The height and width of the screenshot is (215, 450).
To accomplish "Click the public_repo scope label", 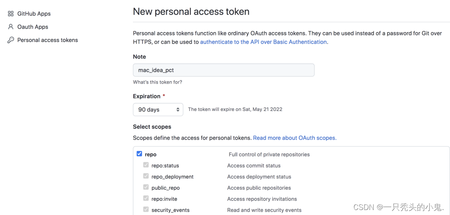I will pos(165,188).
